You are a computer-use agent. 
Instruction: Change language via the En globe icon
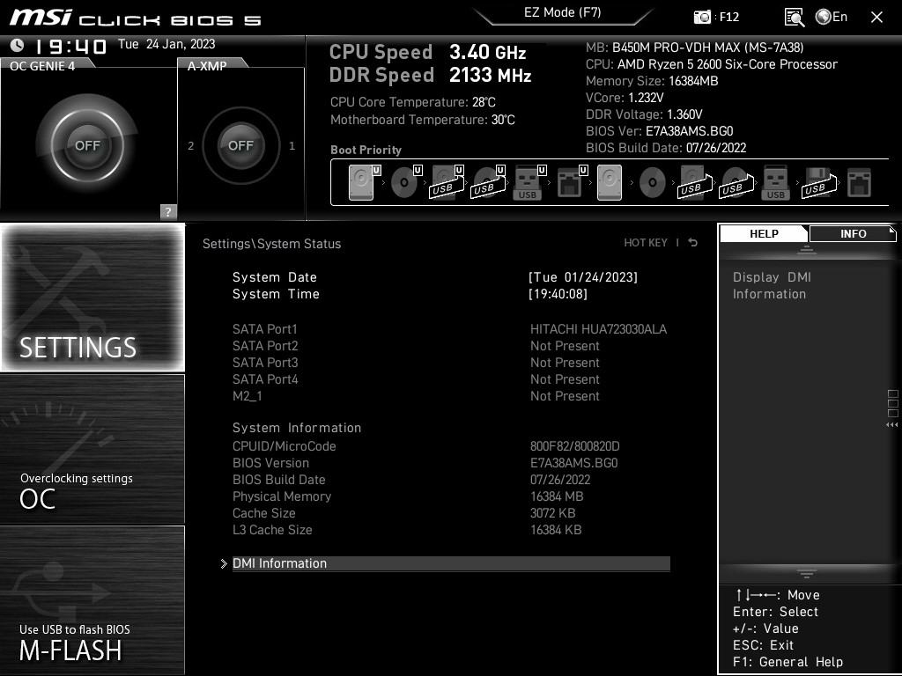click(832, 17)
